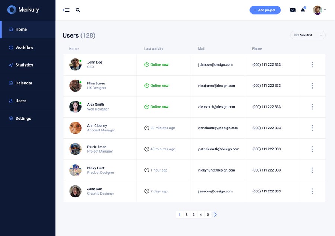Viewport: 335px width, 236px height.
Task: Click Nina Jones's profile photo
Action: coord(75,86)
